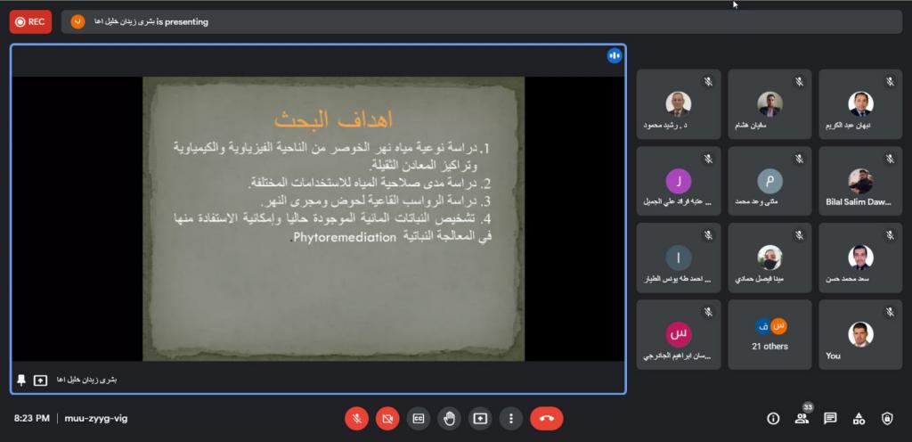Screen dimensions: 912x442
Task: Open the Activities panel
Action: [859, 418]
